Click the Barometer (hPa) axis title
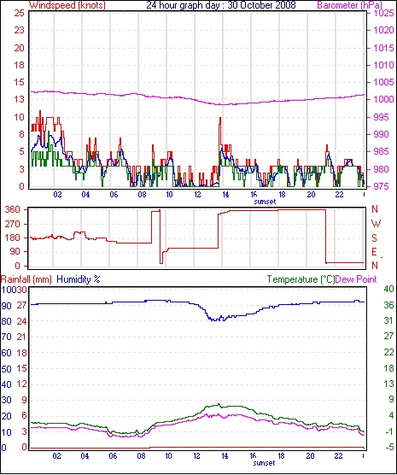Screen dimensions: 397x475 click(349, 5)
